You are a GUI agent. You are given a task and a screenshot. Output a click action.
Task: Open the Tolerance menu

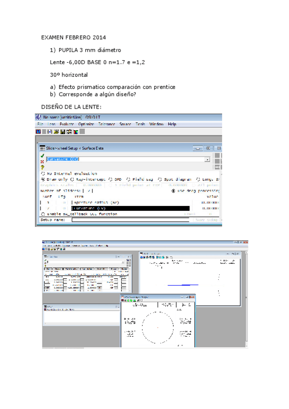(106, 124)
